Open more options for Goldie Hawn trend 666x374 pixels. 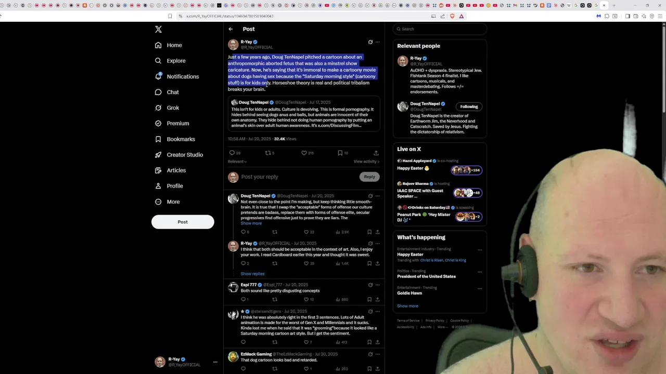pos(480,288)
